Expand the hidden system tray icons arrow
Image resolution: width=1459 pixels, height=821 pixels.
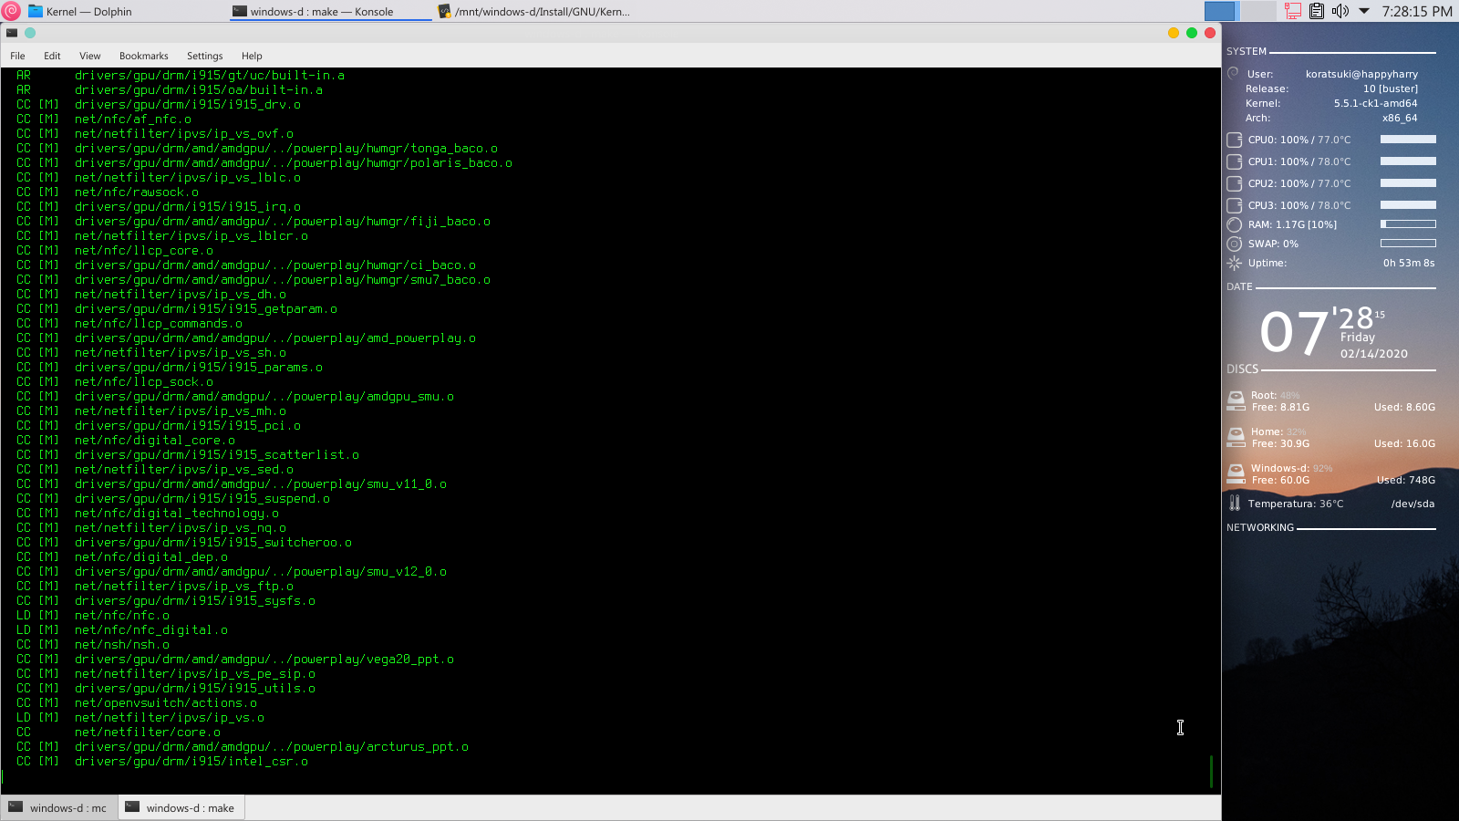click(1364, 11)
